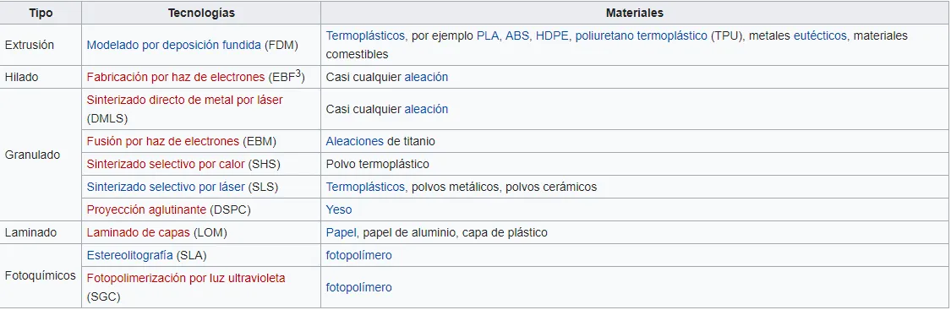Open the ABS link
The height and width of the screenshot is (310, 951).
[x=517, y=35]
